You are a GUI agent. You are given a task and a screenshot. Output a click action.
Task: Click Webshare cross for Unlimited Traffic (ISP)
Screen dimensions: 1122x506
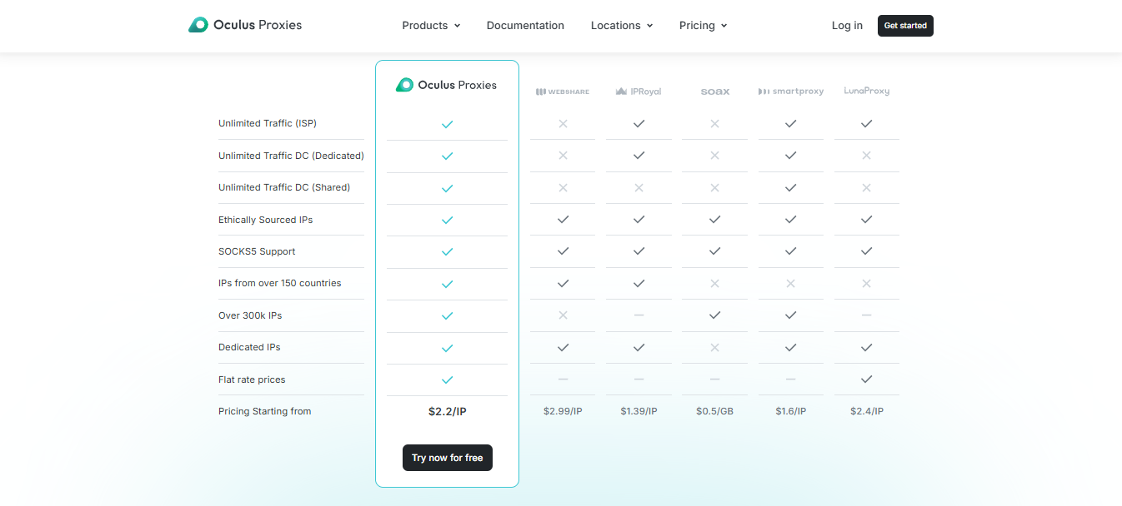(x=563, y=123)
